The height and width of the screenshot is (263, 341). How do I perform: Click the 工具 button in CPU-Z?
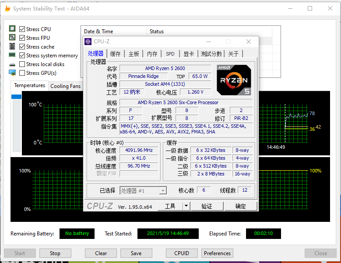pos(170,206)
